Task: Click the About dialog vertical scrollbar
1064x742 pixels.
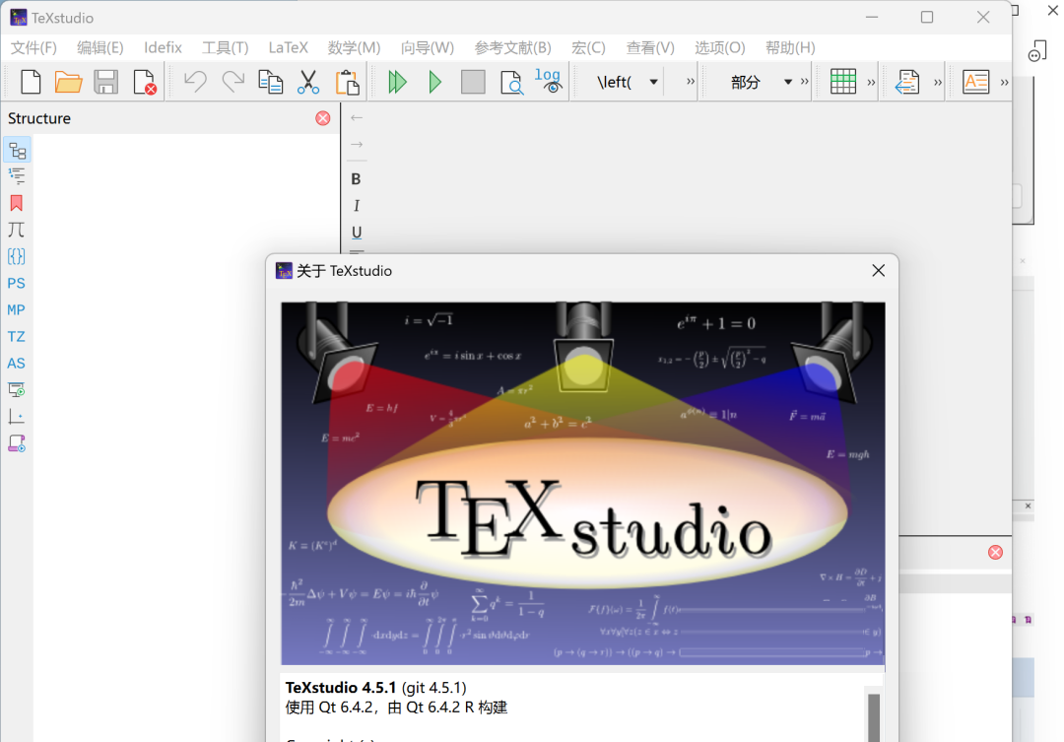Action: pos(873,715)
